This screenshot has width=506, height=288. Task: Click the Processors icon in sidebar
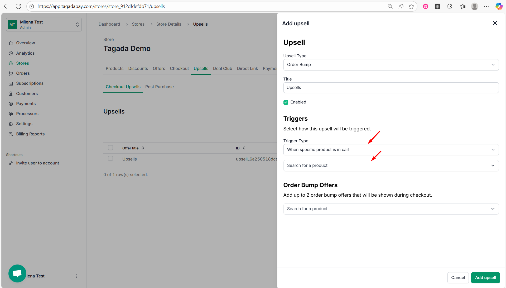coord(11,114)
